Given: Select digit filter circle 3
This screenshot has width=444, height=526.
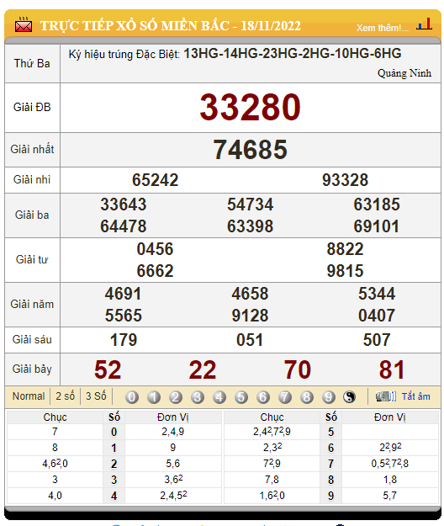Looking at the screenshot, I should tap(198, 397).
